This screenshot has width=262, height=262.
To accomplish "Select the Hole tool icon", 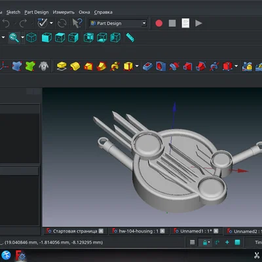I will pyautogui.click(x=161, y=66).
